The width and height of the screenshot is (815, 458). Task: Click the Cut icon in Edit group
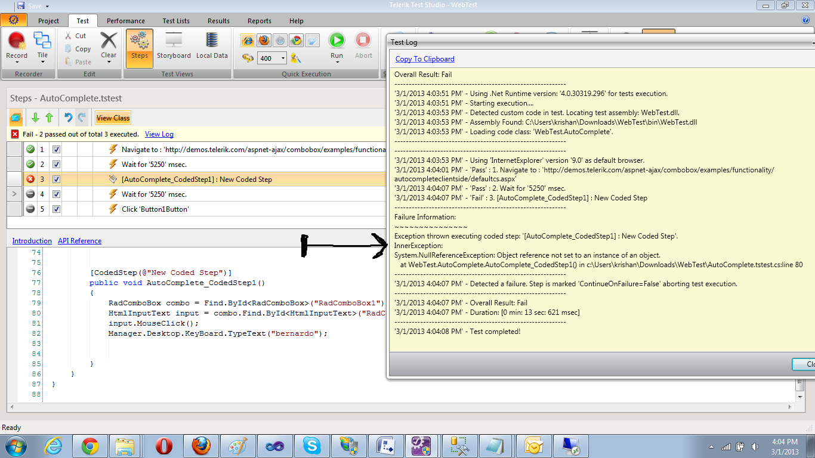pos(69,36)
